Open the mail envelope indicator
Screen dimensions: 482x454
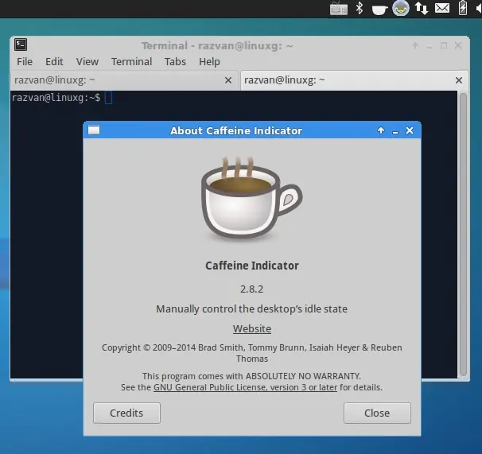pyautogui.click(x=442, y=8)
